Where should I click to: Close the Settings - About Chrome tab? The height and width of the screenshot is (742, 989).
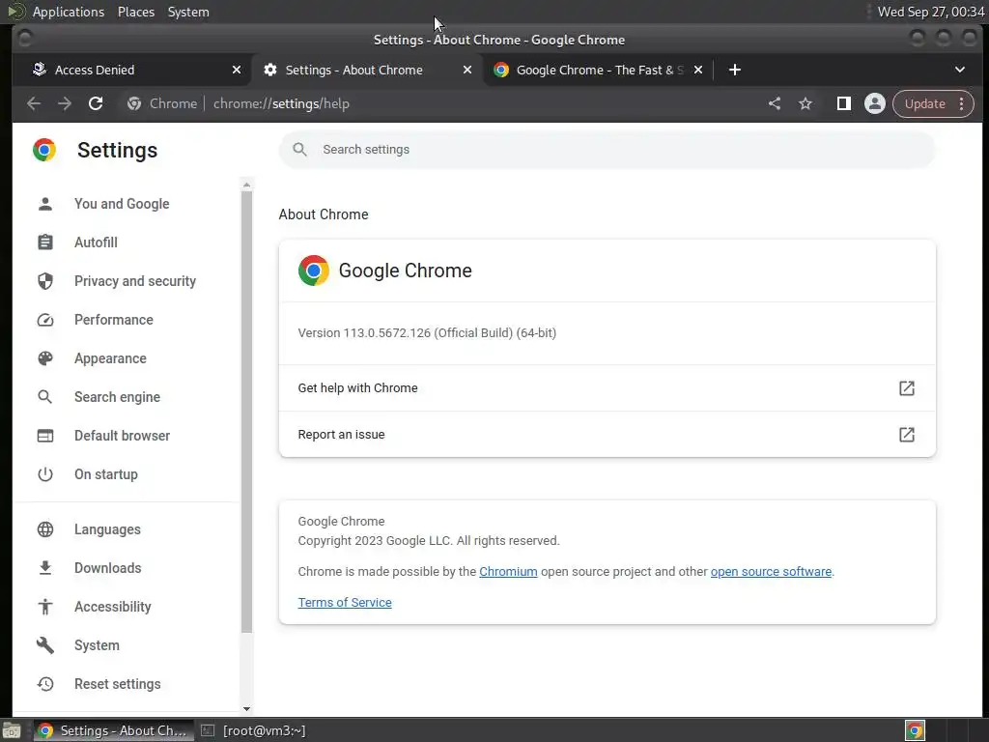point(467,70)
